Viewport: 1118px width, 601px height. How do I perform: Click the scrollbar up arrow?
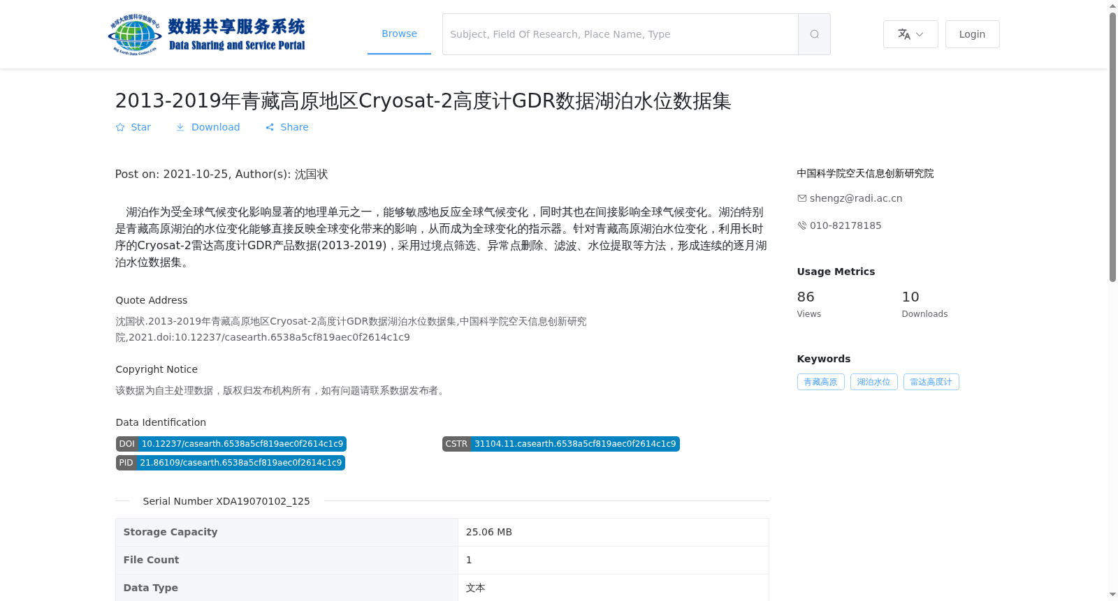click(x=1112, y=6)
